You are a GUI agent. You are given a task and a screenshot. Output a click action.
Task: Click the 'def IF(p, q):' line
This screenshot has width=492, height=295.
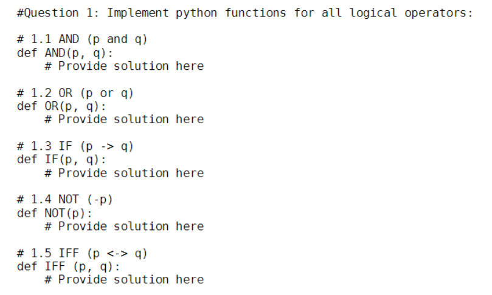tap(61, 160)
